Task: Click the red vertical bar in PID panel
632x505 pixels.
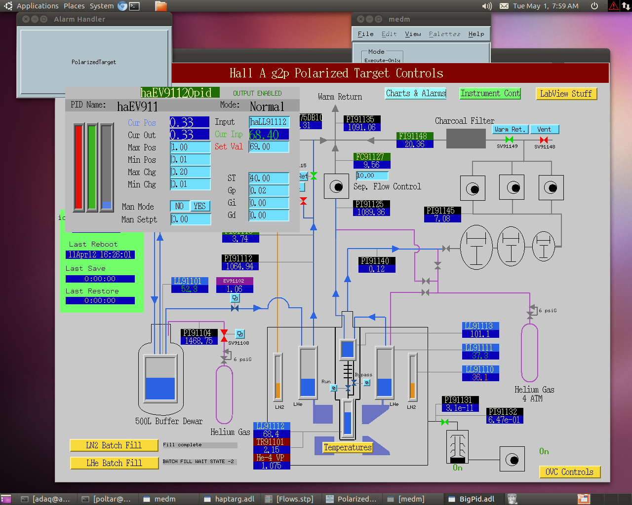Action: coord(79,168)
